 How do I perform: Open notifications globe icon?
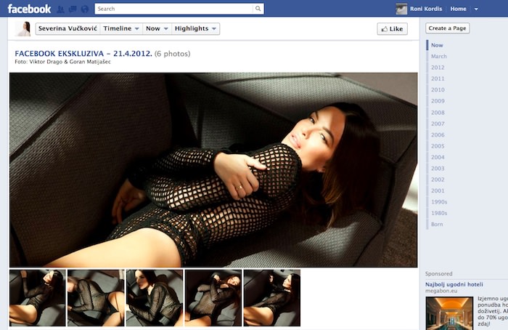(84, 9)
